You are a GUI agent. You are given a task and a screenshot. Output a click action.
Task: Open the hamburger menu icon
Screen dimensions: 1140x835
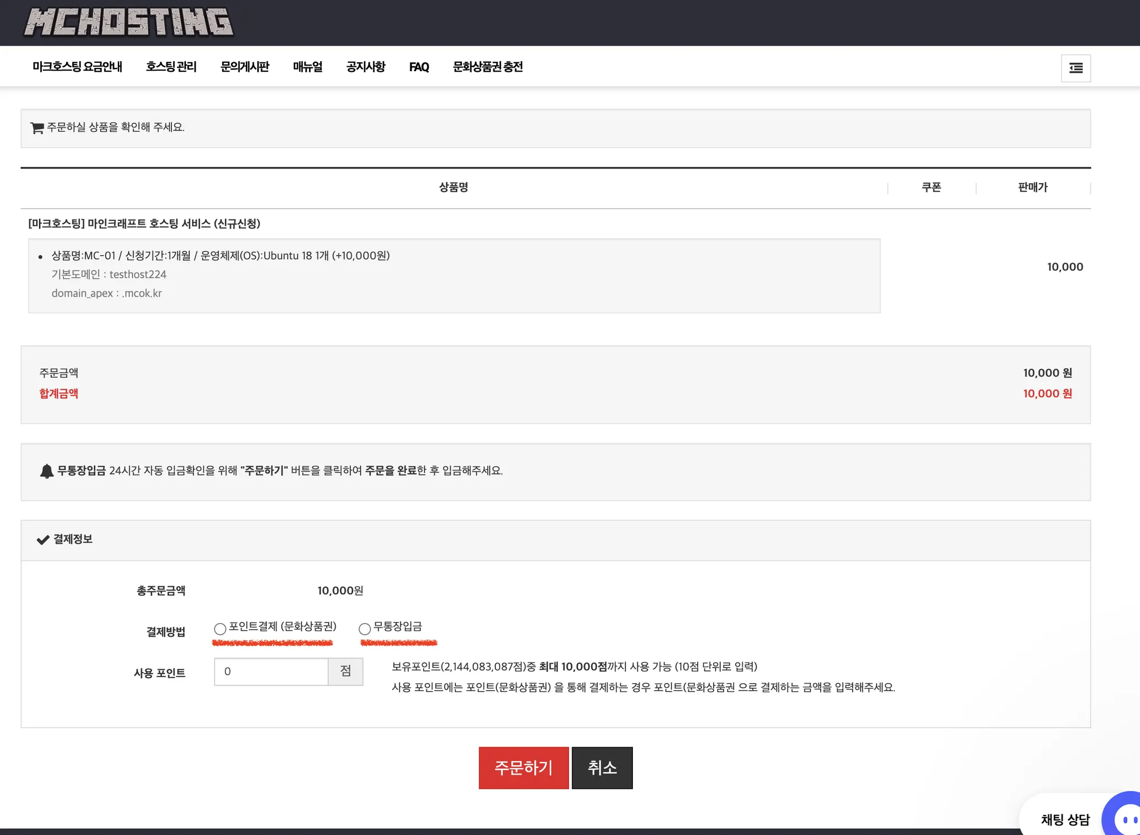[1075, 68]
